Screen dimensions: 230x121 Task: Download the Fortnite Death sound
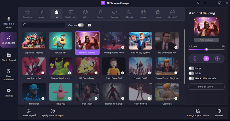click(149, 73)
